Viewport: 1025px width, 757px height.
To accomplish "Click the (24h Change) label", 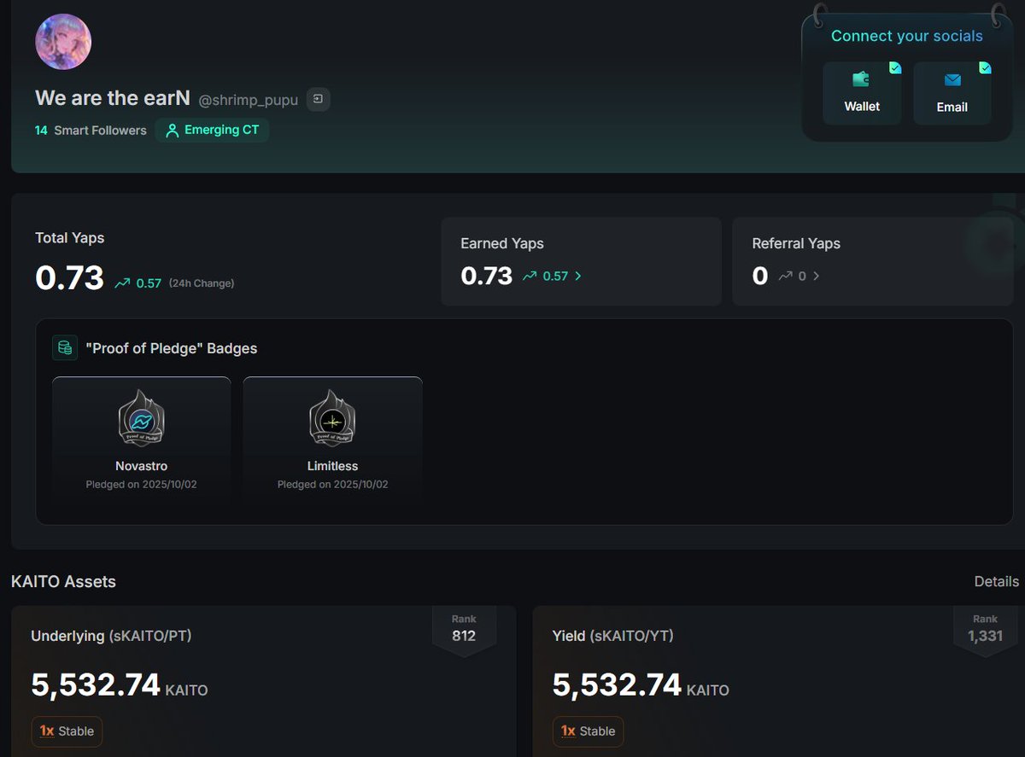I will pyautogui.click(x=201, y=283).
